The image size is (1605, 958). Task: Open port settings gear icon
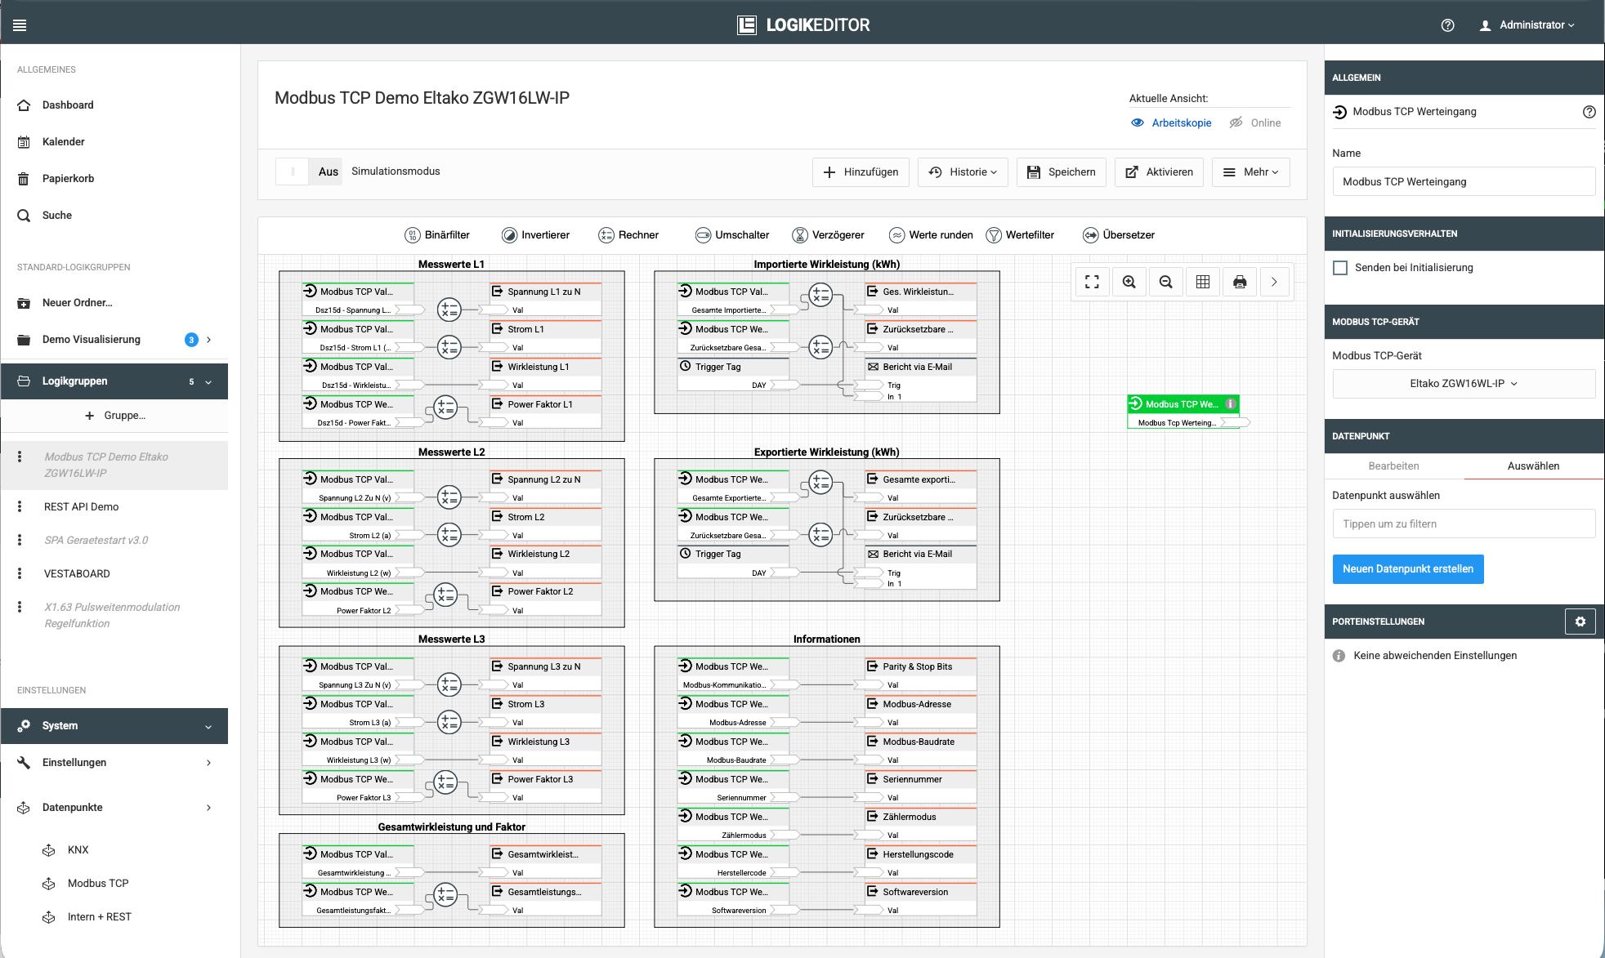[x=1580, y=622]
